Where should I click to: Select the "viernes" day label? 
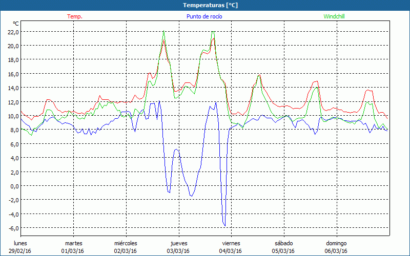[x=231, y=243]
